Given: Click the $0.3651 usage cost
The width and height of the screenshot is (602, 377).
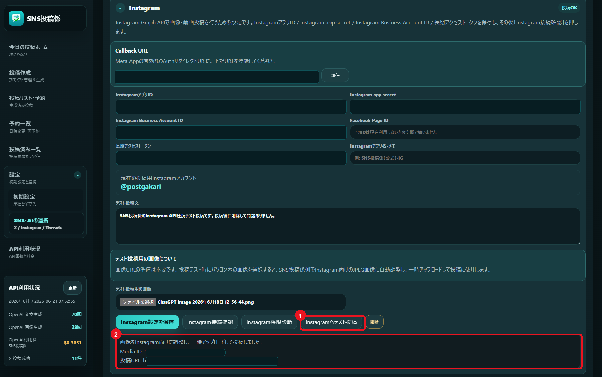Looking at the screenshot, I should click(x=73, y=343).
